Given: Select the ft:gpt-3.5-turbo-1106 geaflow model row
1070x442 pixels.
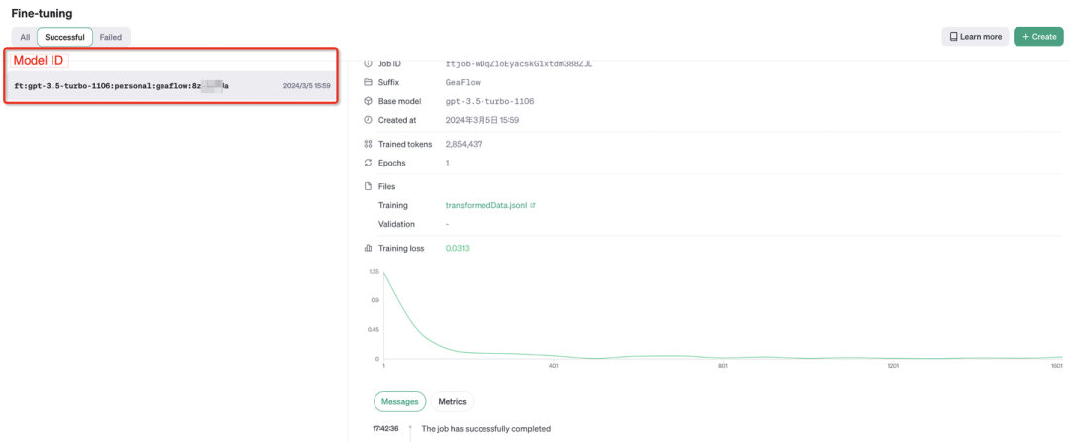Looking at the screenshot, I should point(170,86).
